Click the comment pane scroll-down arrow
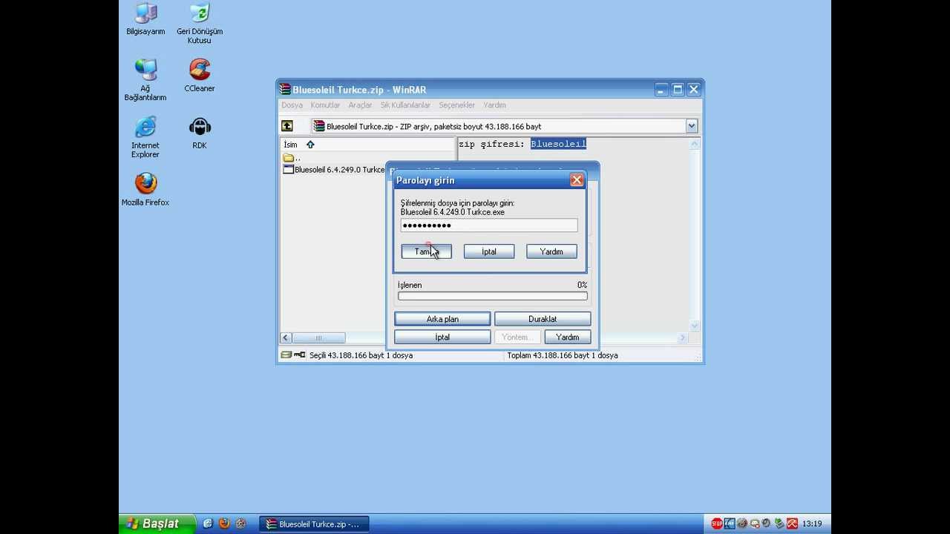Image resolution: width=950 pixels, height=534 pixels. (x=695, y=325)
